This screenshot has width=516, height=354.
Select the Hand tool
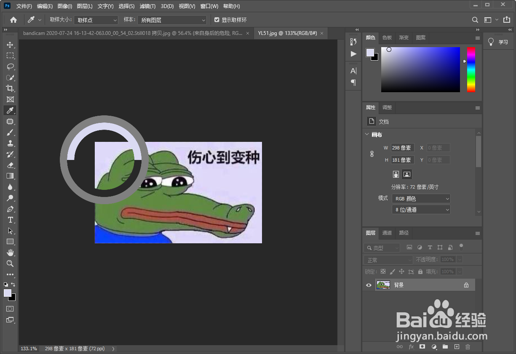tap(10, 253)
